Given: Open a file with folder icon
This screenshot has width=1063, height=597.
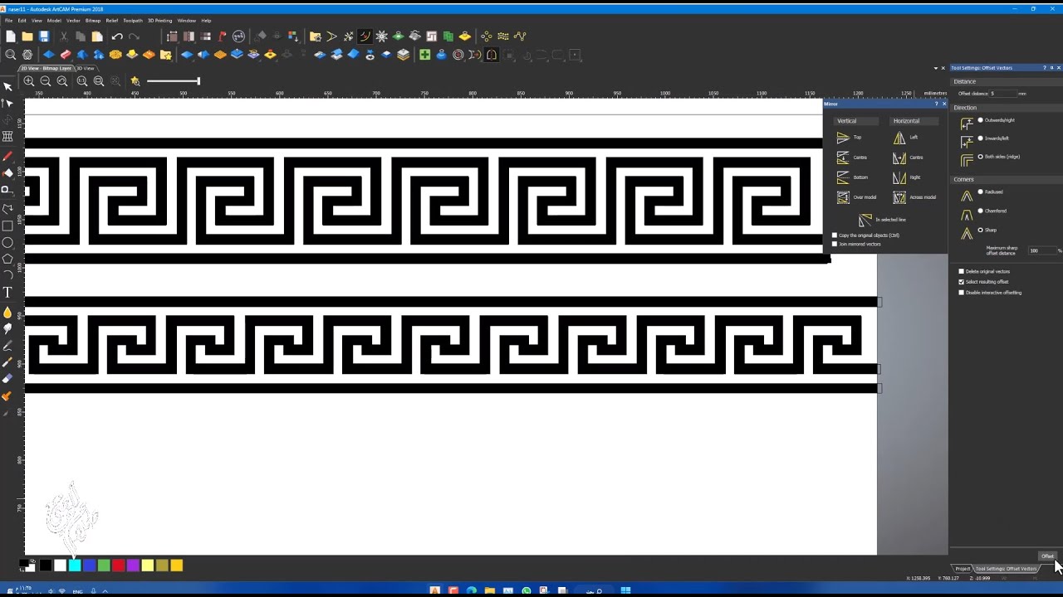Looking at the screenshot, I should click(x=27, y=36).
